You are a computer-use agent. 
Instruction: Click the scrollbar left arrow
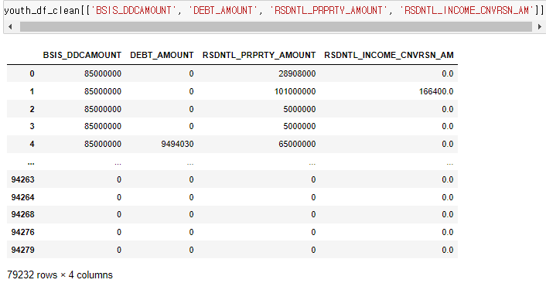coord(10,26)
